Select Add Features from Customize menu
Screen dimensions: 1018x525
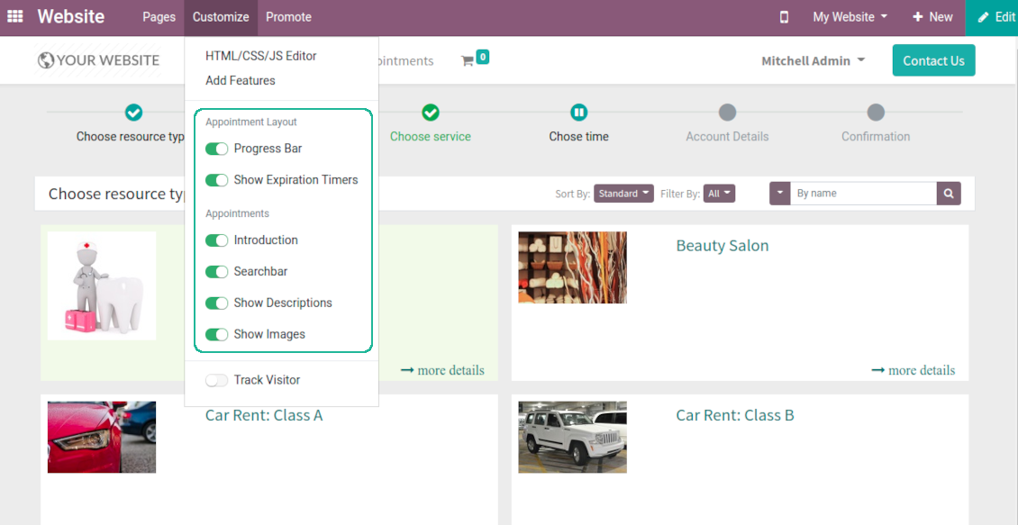click(241, 80)
